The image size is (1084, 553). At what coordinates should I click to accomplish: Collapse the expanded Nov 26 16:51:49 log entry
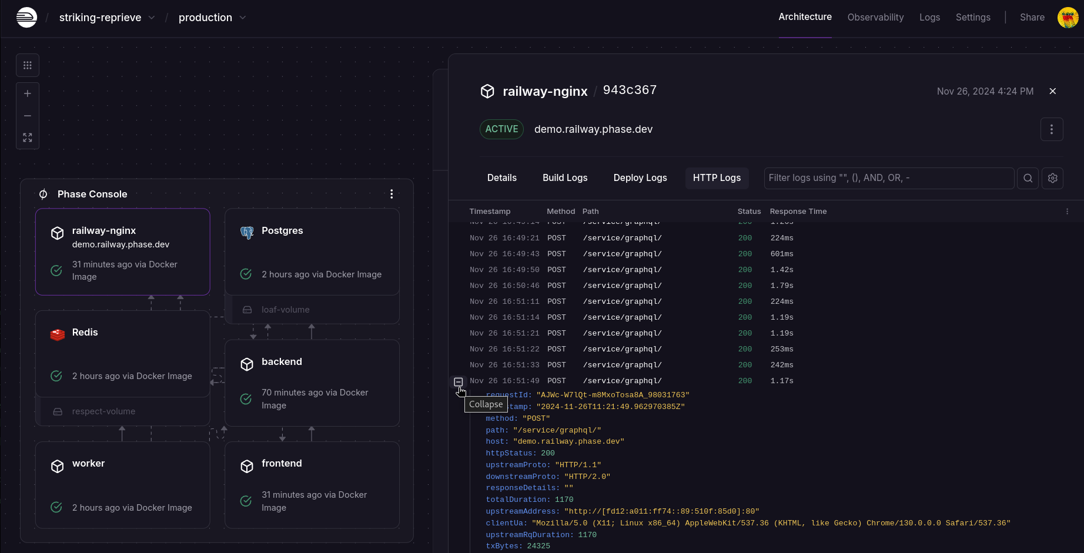pyautogui.click(x=459, y=382)
